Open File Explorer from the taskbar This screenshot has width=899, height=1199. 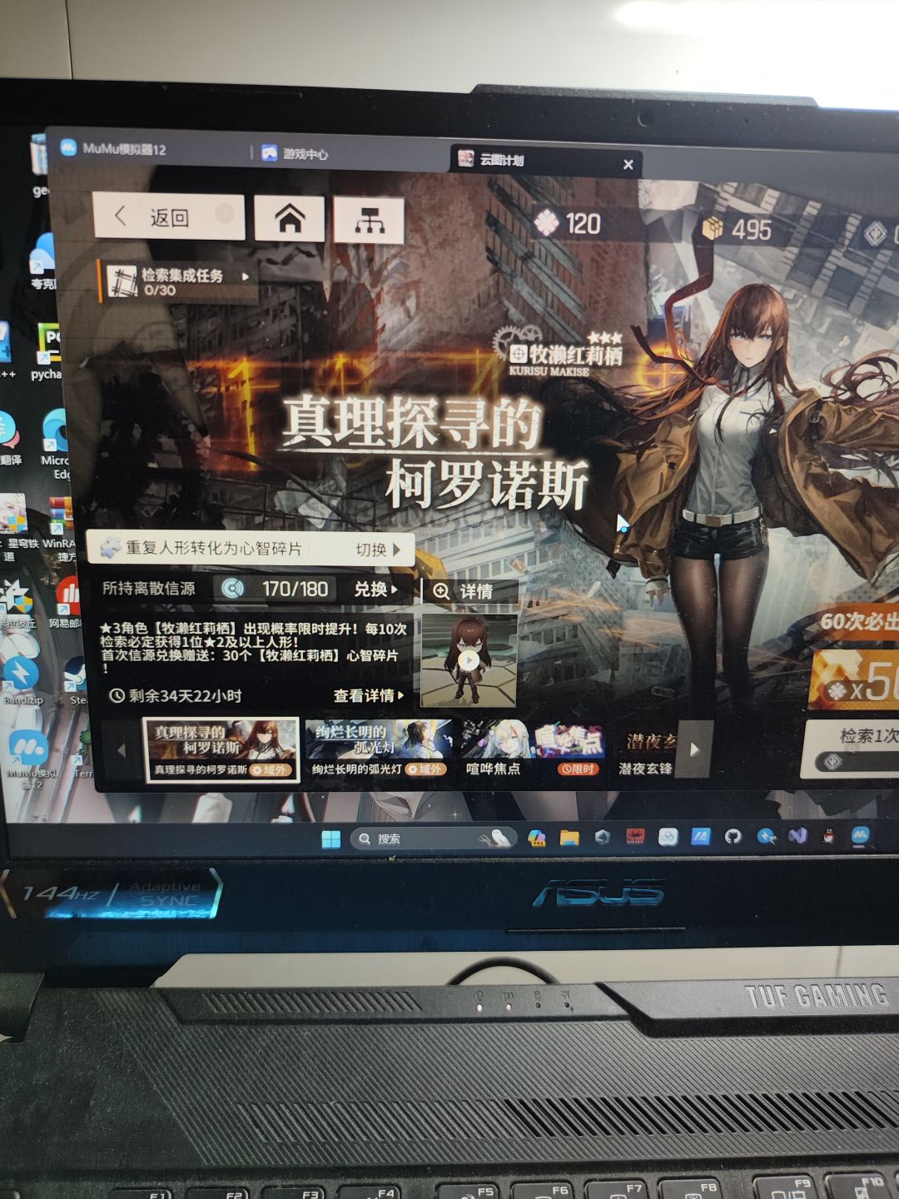569,838
